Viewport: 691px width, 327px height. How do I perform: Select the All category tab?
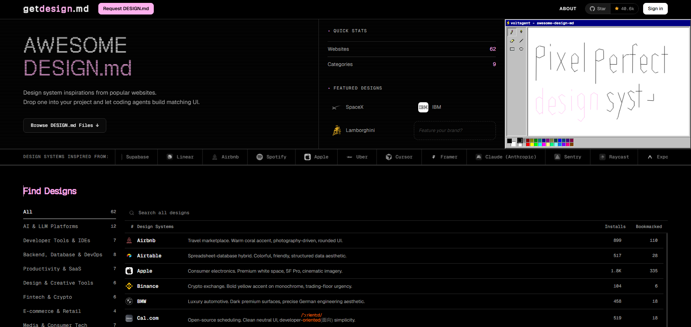(70, 212)
